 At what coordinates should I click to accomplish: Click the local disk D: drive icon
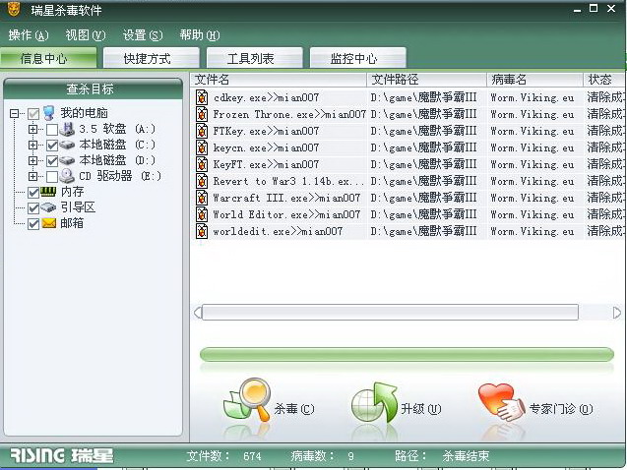[x=67, y=160]
